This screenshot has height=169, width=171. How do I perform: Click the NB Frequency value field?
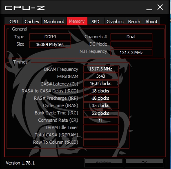(131, 53)
